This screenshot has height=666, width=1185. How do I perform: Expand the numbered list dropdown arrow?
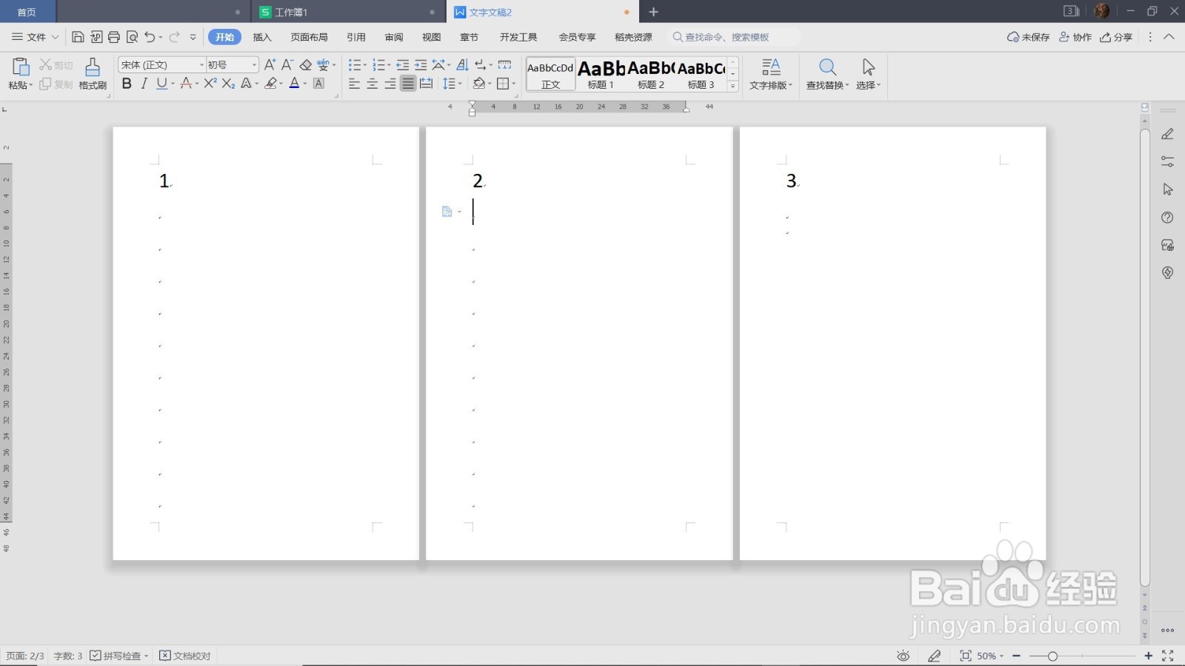pyautogui.click(x=390, y=65)
